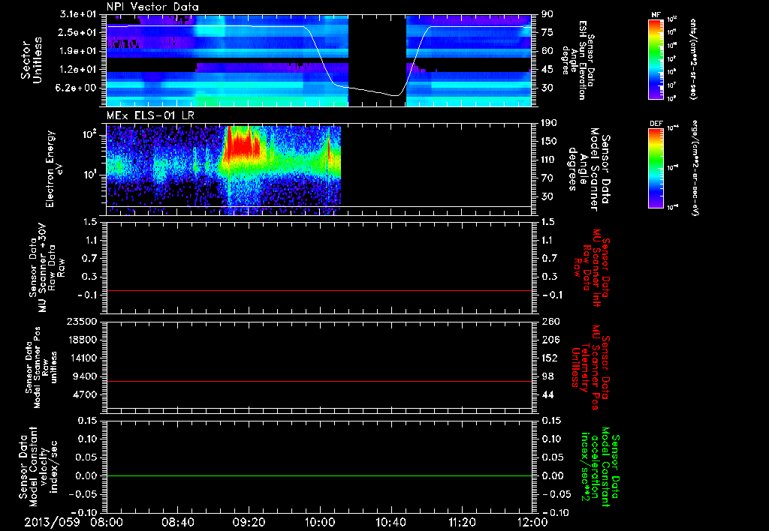
Task: Select the 'MEx ELS-01 LR' panel title
Action: pyautogui.click(x=150, y=115)
